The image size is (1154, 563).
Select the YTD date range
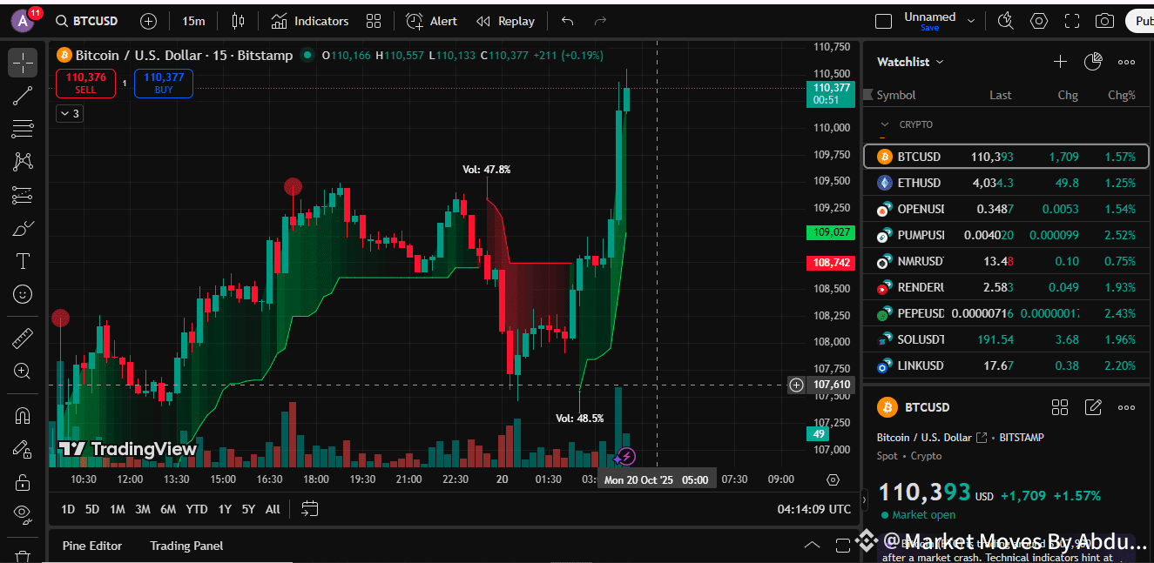click(197, 509)
